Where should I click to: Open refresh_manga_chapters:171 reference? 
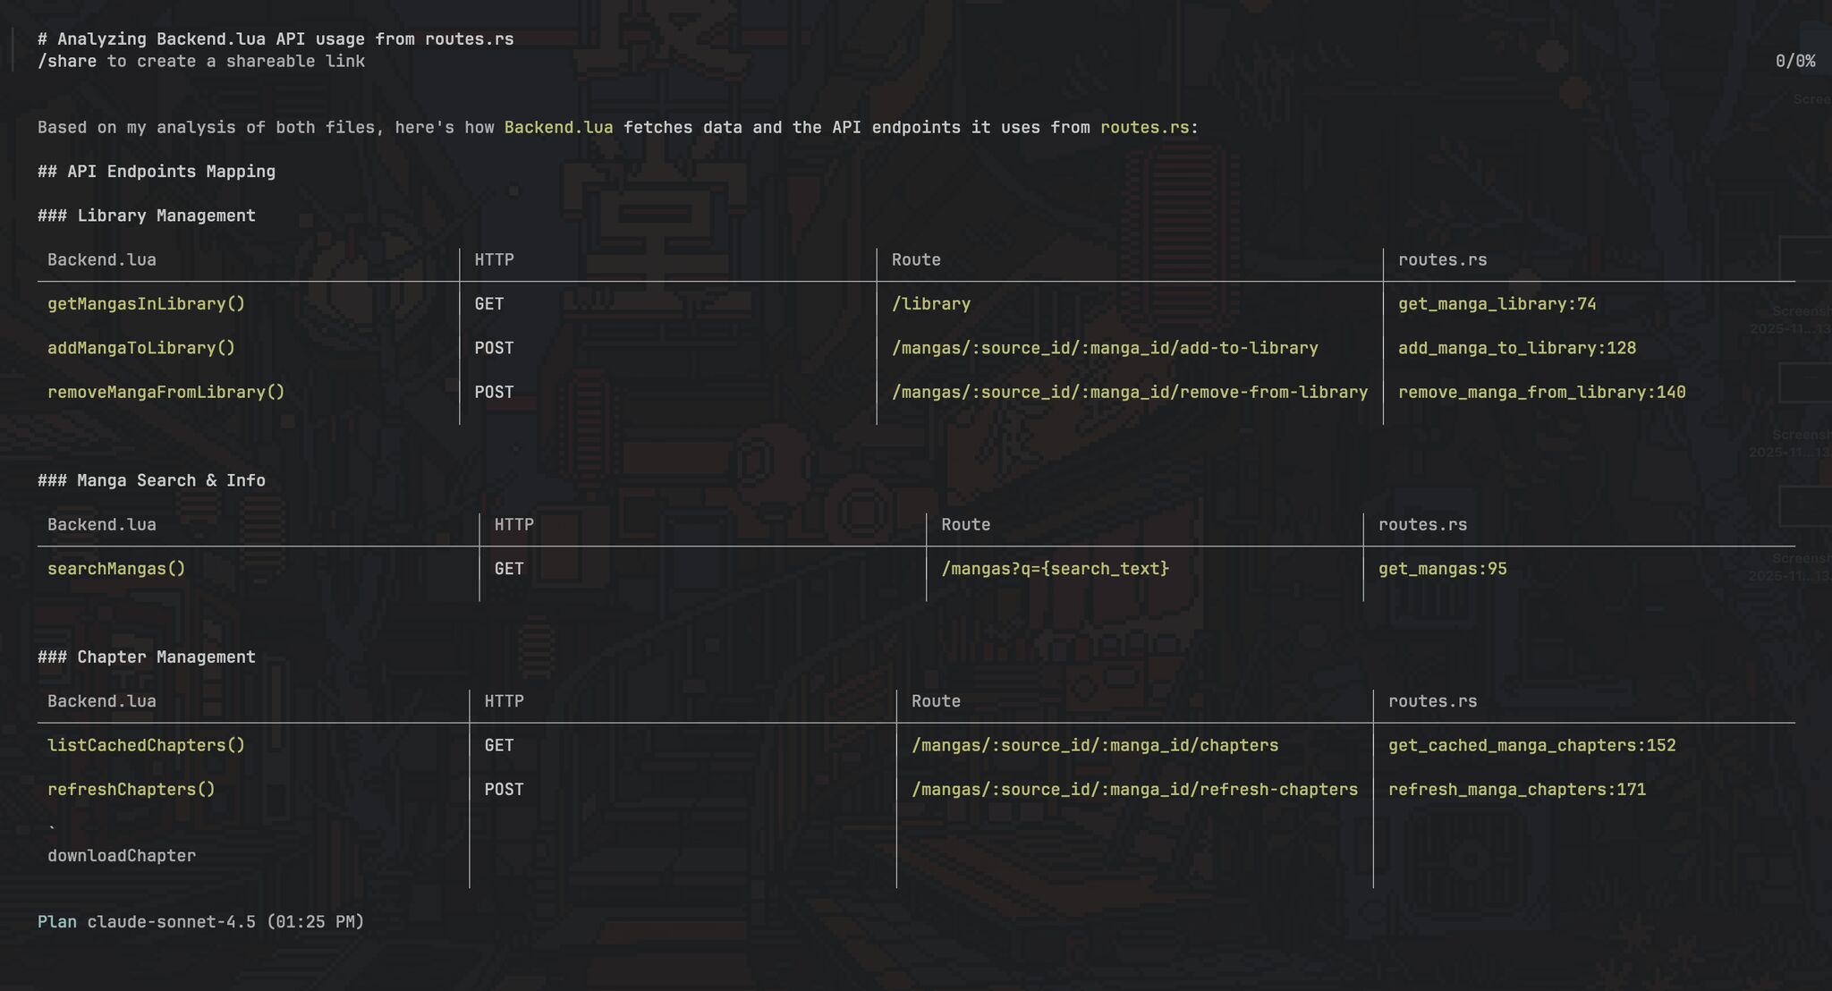(x=1517, y=789)
